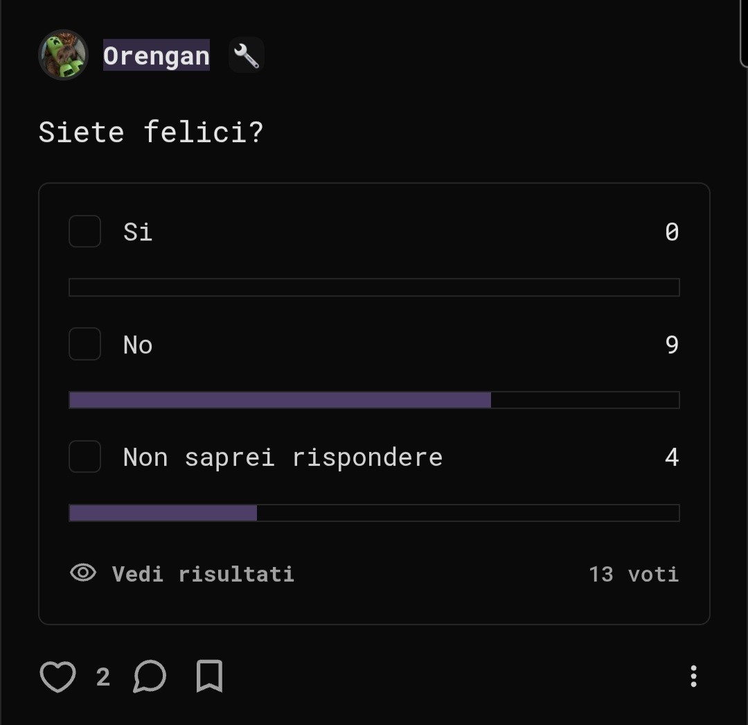Viewport: 748px width, 725px height.
Task: Check the "No" poll option
Action: [x=85, y=344]
